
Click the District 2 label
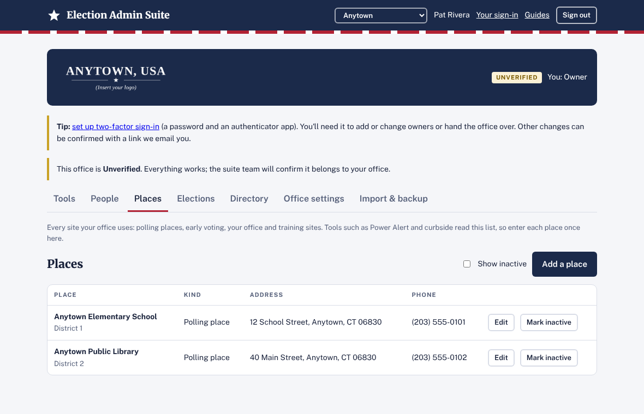point(69,363)
